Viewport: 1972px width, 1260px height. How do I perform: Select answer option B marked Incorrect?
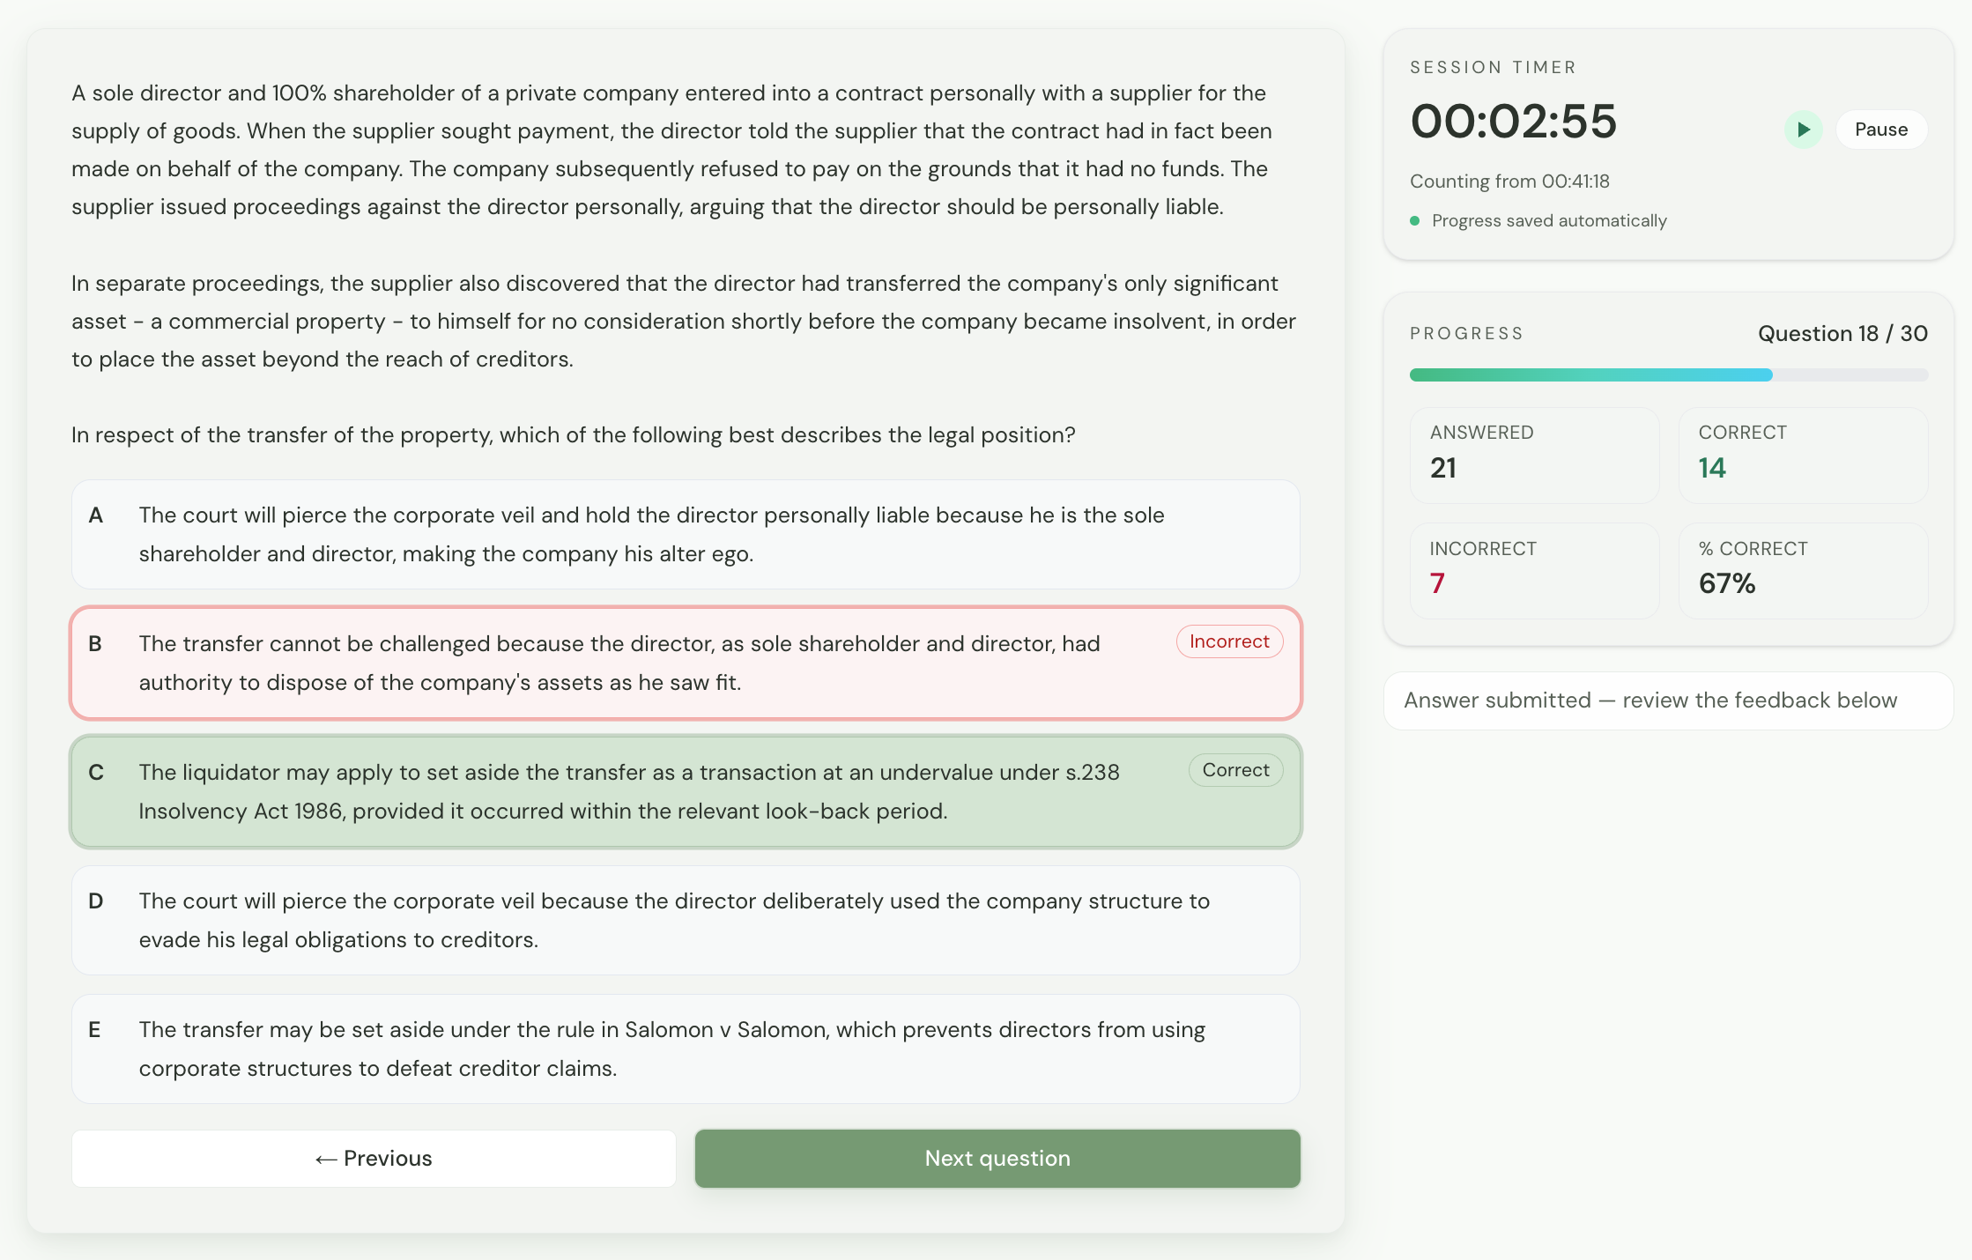coord(617,663)
